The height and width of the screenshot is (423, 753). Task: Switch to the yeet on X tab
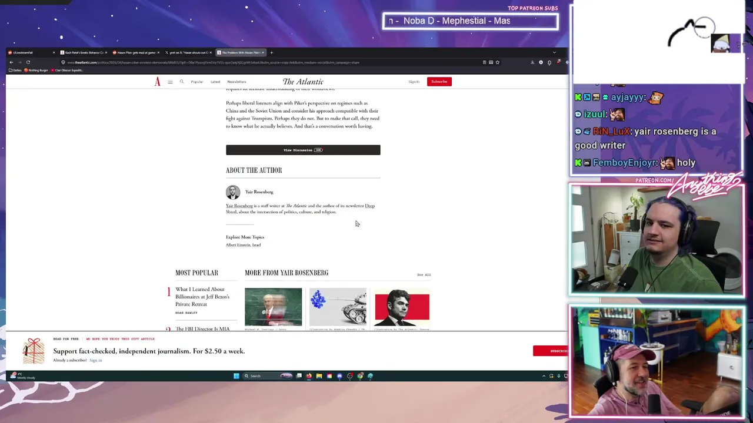(188, 52)
